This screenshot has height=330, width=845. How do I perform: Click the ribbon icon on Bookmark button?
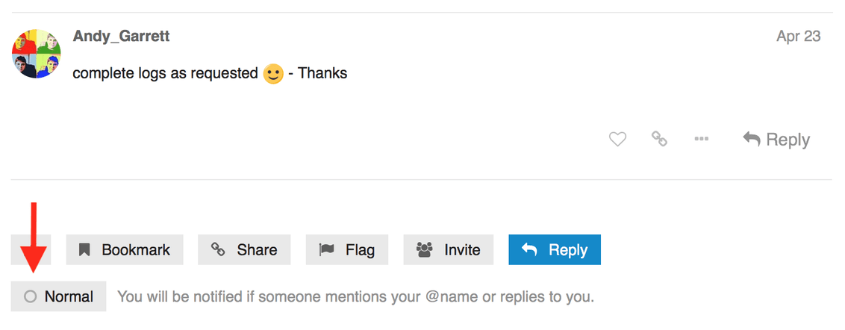tap(84, 250)
